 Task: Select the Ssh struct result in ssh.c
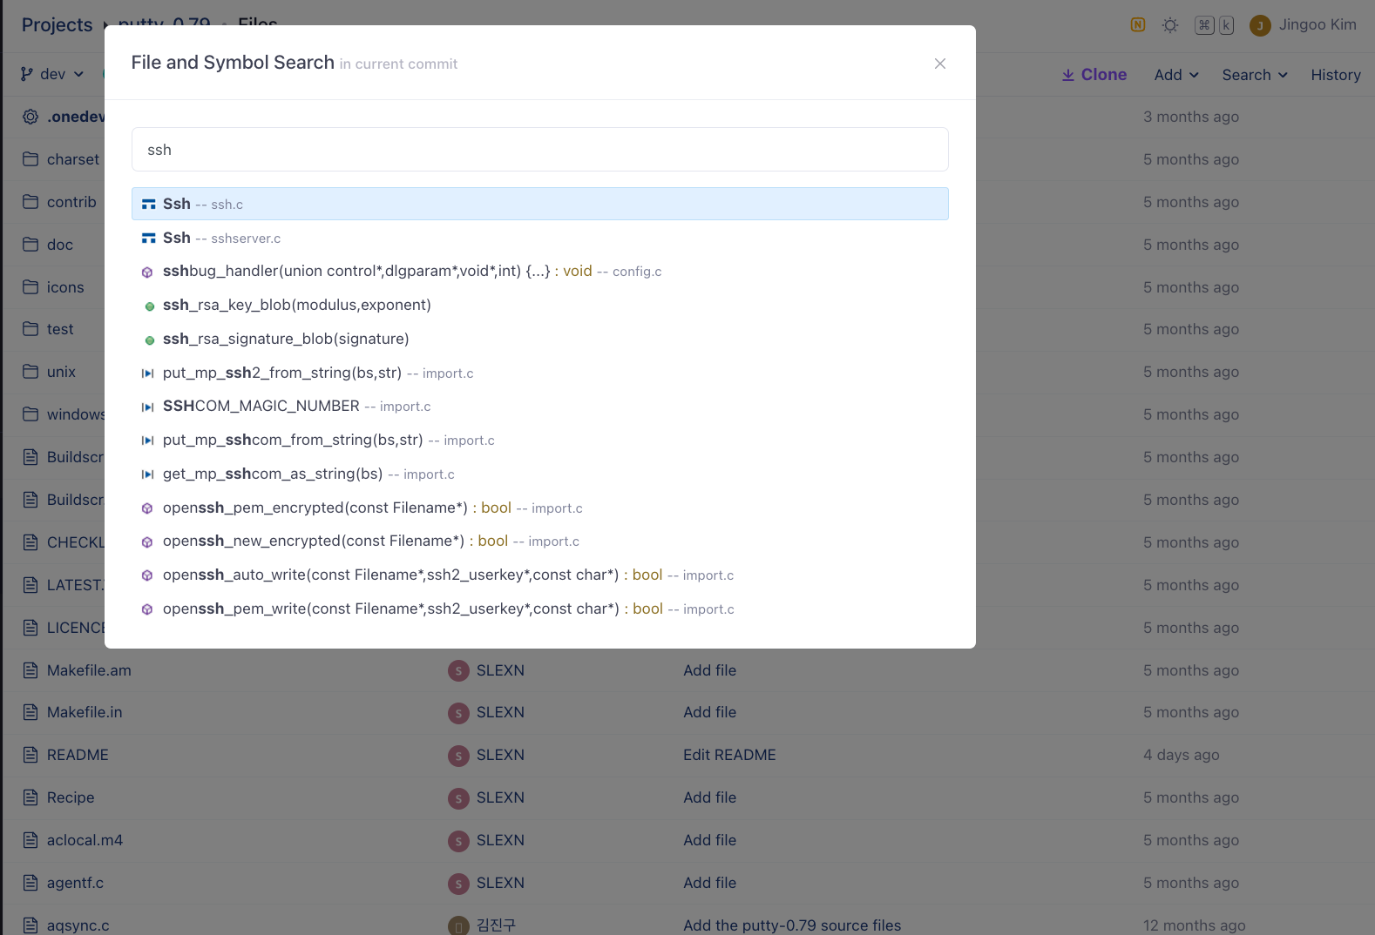click(x=539, y=204)
